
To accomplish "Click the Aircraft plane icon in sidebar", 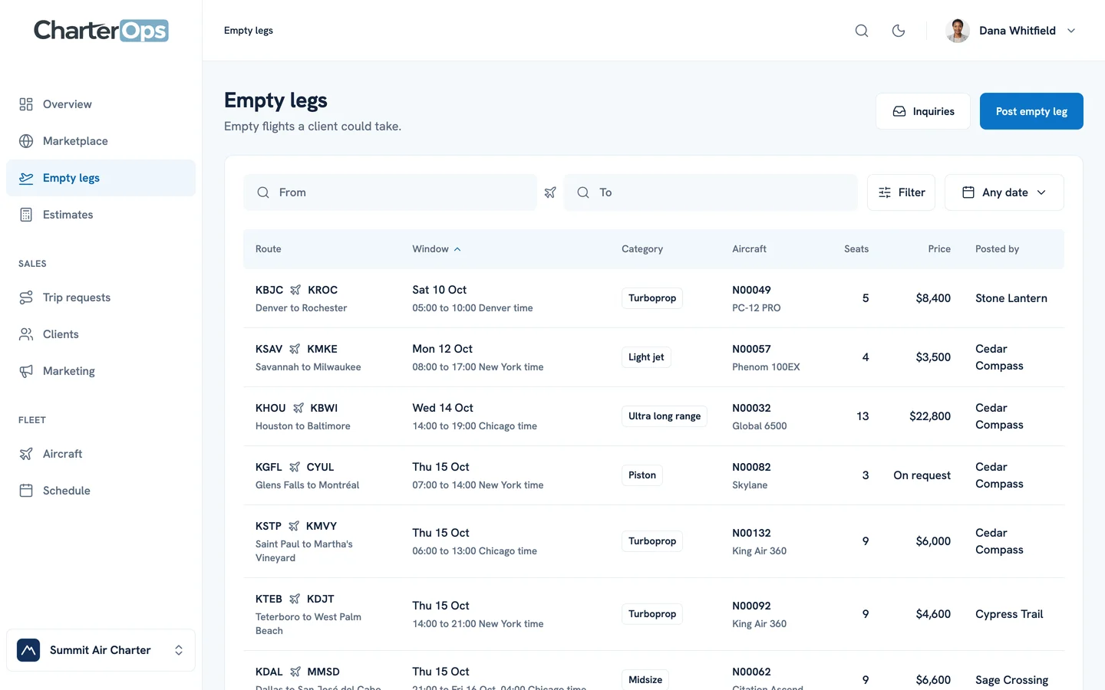I will [26, 454].
